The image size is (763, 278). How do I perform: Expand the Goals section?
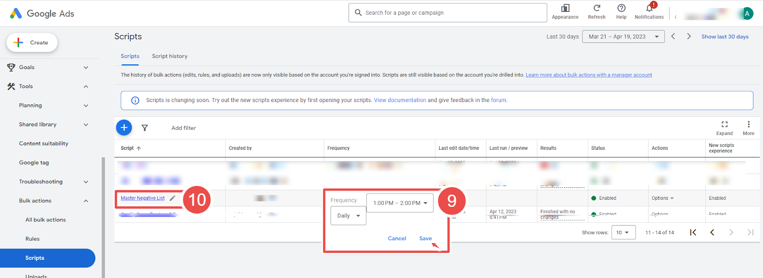click(86, 67)
